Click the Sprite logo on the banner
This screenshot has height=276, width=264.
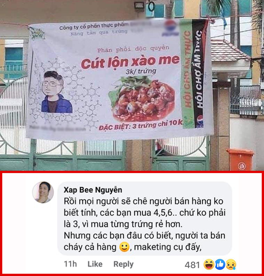(x=37, y=34)
